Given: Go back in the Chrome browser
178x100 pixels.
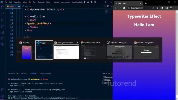Looking at the screenshot, I should click(x=115, y=8).
